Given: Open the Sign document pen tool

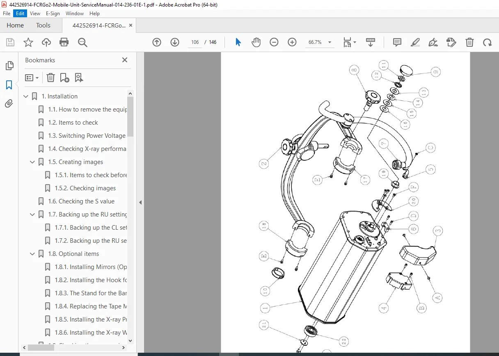Looking at the screenshot, I should click(433, 42).
